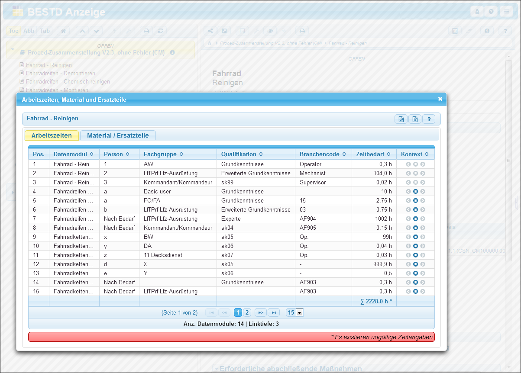Screen dimensions: 521x373
Task: Click the Fachgruppe cell 11 Decksdienst
Action: click(178, 255)
